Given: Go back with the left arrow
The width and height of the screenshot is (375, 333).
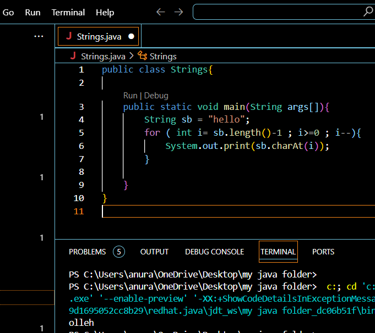Looking at the screenshot, I should pos(161,12).
